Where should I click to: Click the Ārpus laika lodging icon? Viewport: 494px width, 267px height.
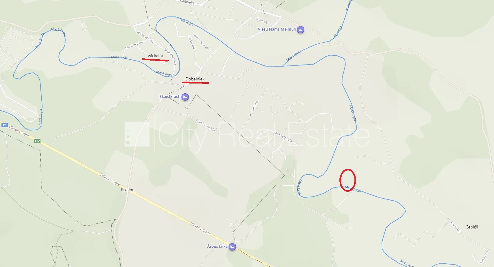point(232,247)
